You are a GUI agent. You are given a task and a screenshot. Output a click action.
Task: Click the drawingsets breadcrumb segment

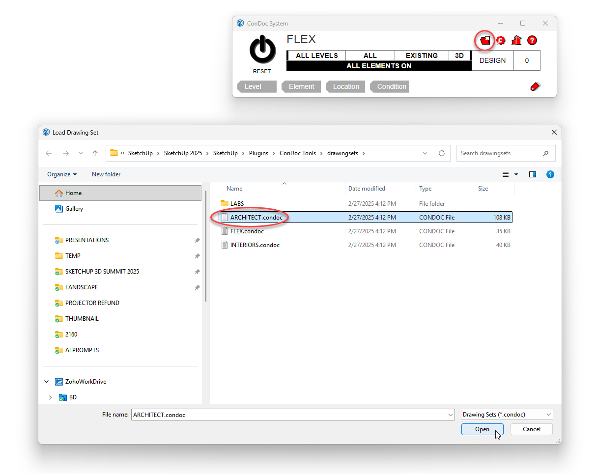click(342, 153)
